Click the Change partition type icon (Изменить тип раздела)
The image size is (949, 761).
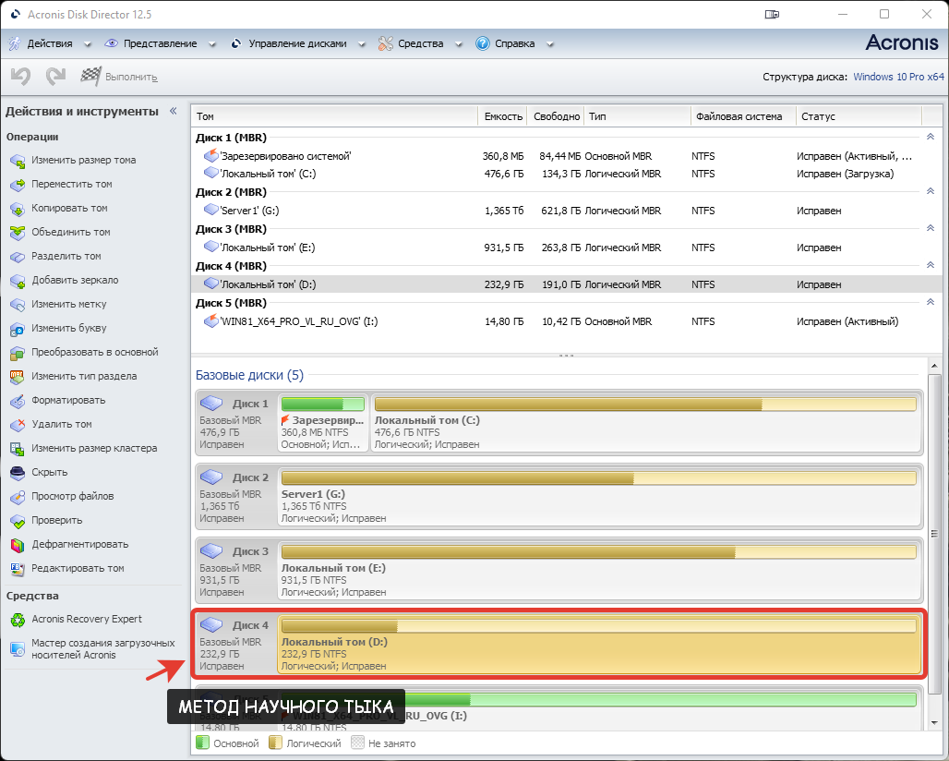point(18,377)
